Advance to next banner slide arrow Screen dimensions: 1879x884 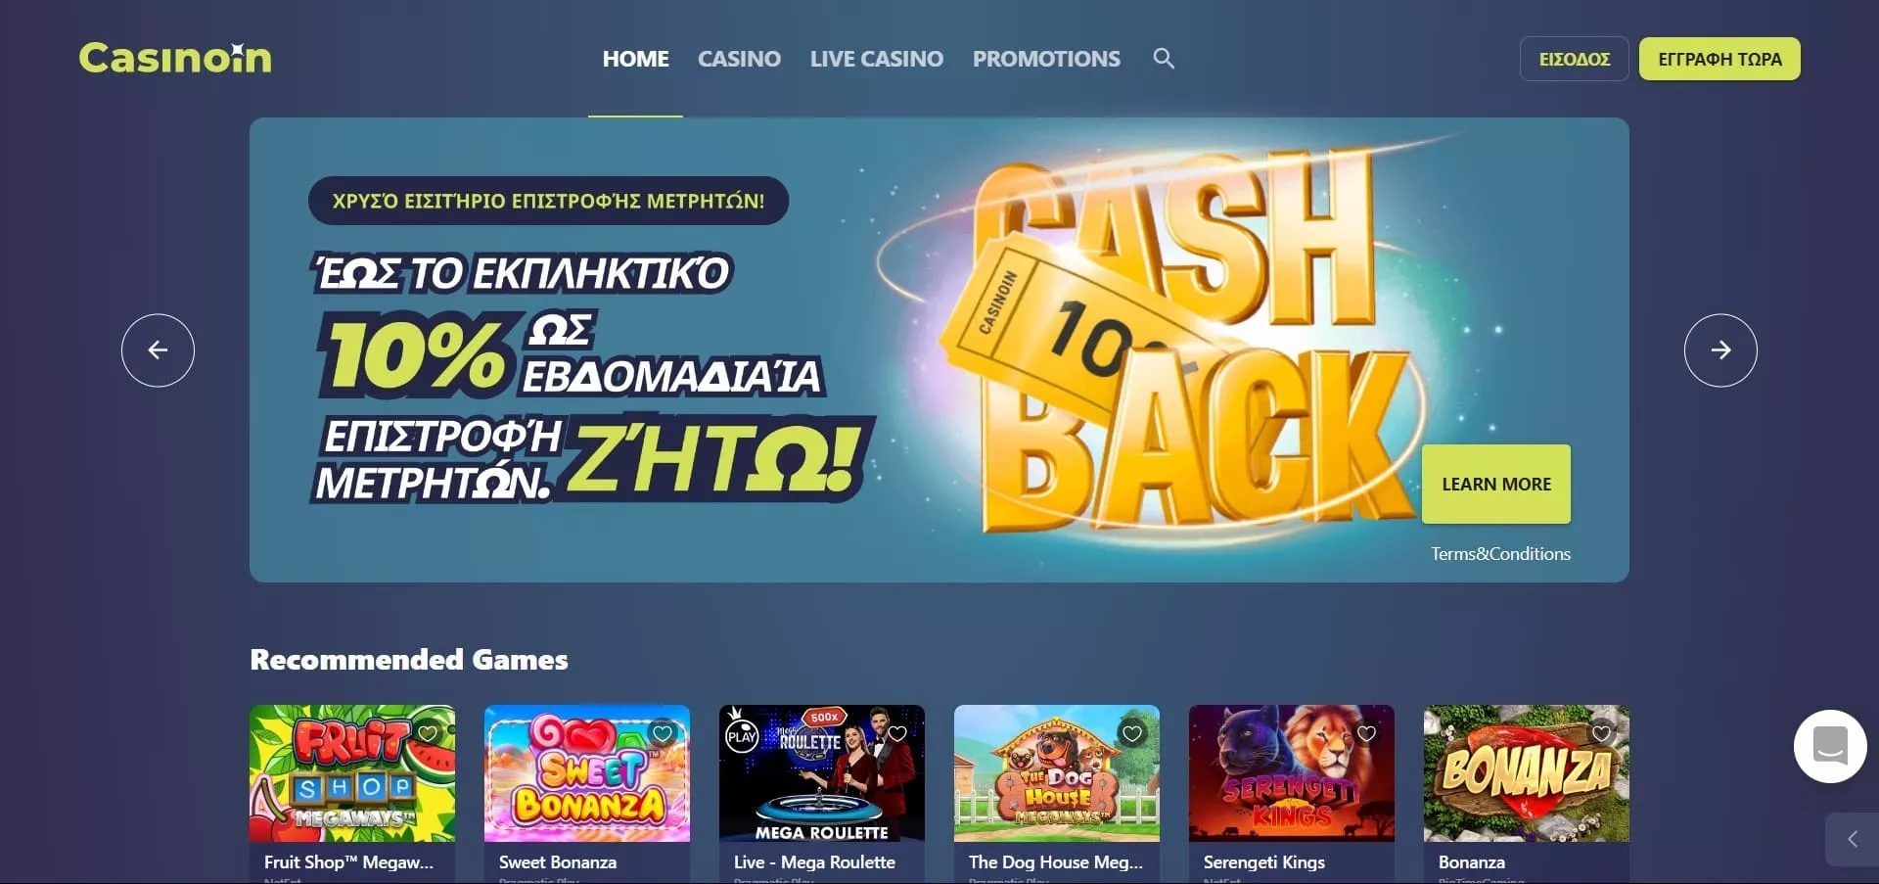[x=1720, y=350]
